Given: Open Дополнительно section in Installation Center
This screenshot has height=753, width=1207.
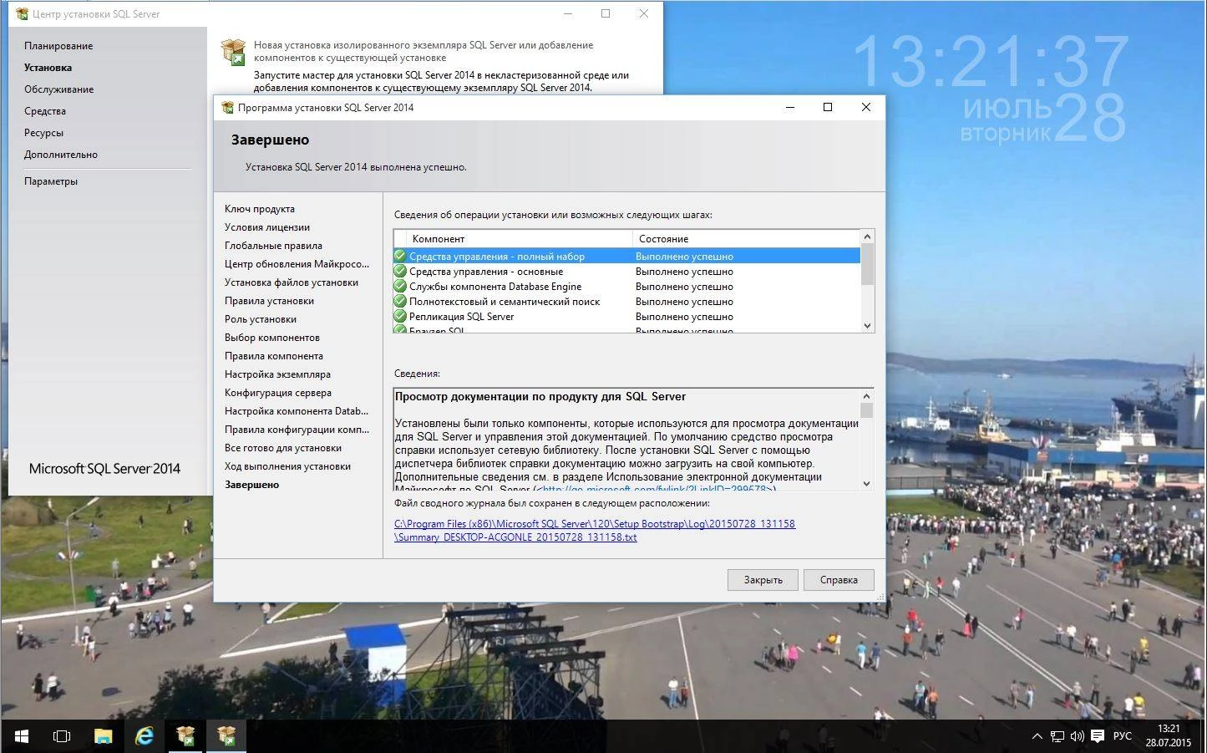Looking at the screenshot, I should [x=61, y=155].
